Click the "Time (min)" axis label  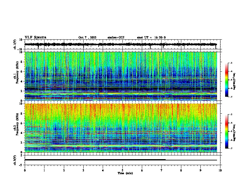(x=125, y=173)
